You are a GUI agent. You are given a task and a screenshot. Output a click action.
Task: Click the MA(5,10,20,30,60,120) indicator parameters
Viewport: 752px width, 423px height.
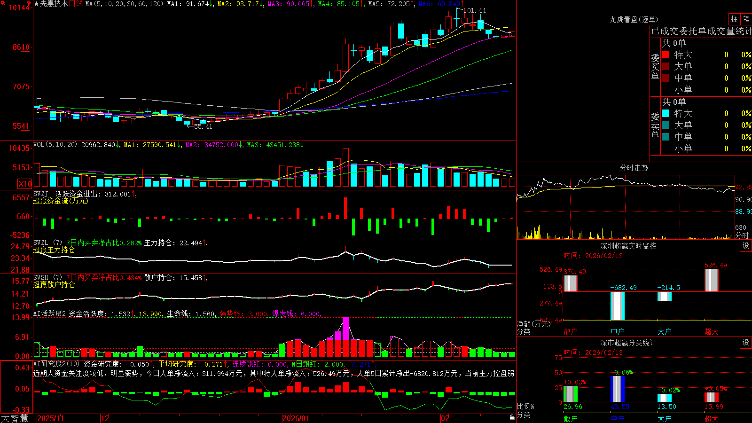coord(124,4)
